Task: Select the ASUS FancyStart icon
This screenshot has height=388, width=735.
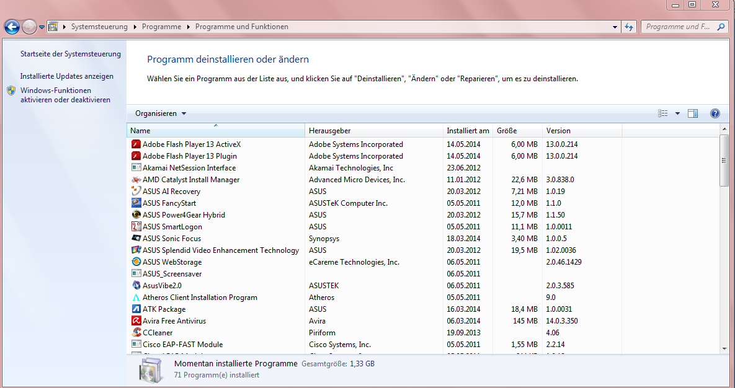Action: [x=136, y=203]
